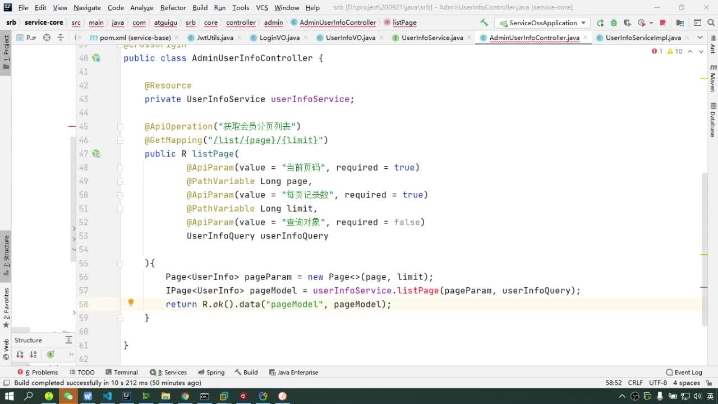This screenshot has width=718, height=404.
Task: Open the Terminal tool window
Action: (x=121, y=372)
